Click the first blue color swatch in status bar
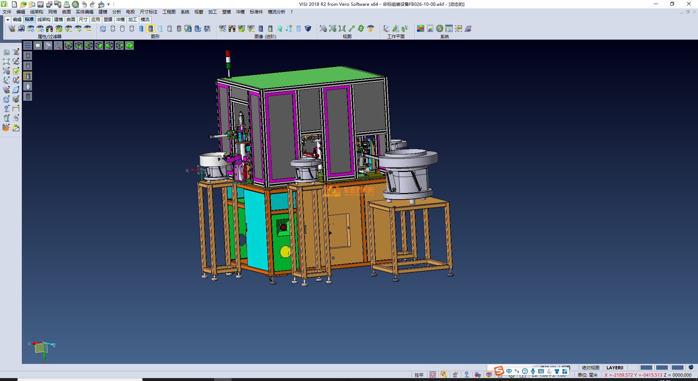Image resolution: width=698 pixels, height=381 pixels. tap(646, 368)
